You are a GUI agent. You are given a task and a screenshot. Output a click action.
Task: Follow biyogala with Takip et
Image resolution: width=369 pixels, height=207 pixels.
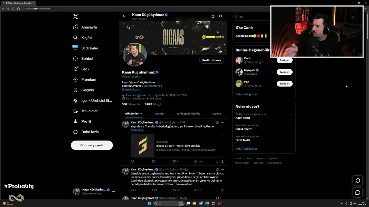pos(285,72)
